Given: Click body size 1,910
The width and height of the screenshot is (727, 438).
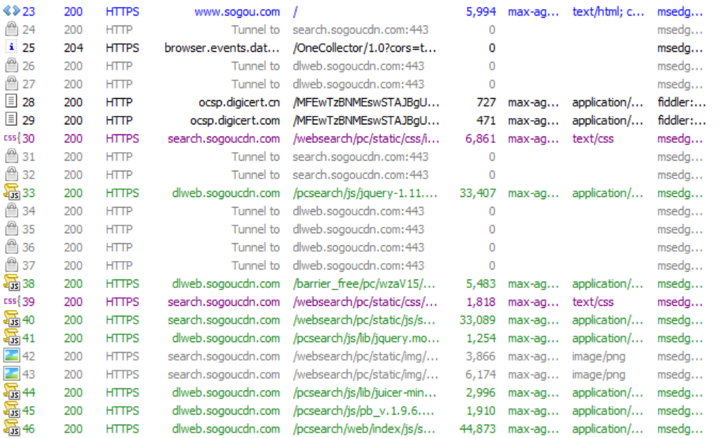Looking at the screenshot, I should point(481,411).
